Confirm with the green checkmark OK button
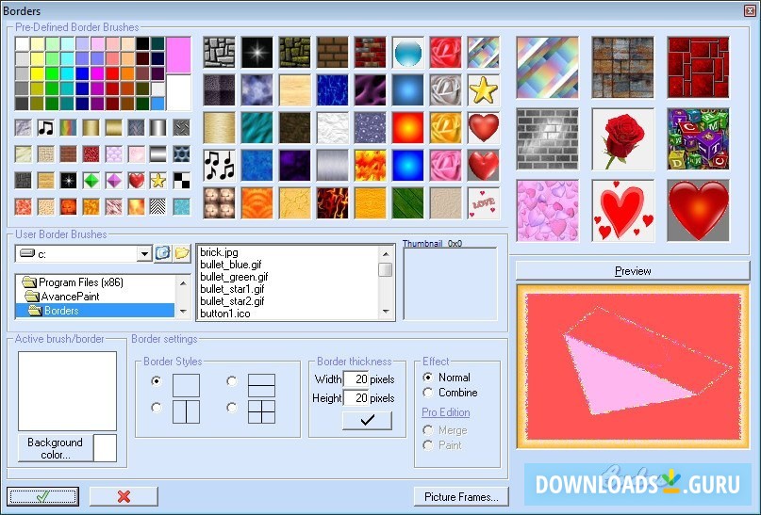The image size is (761, 515). point(42,496)
